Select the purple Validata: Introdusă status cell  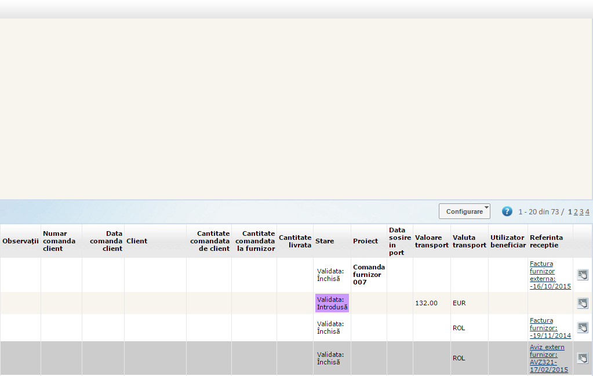coord(332,303)
